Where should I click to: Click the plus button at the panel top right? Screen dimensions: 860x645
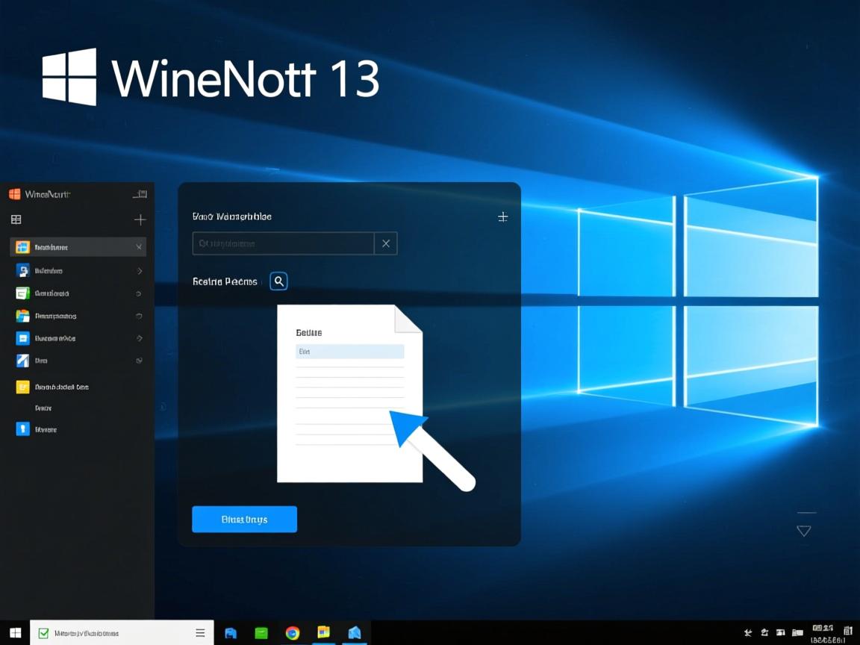[x=502, y=216]
